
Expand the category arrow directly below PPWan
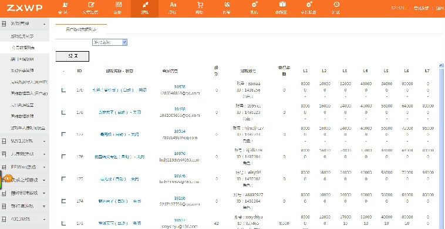tap(44, 180)
